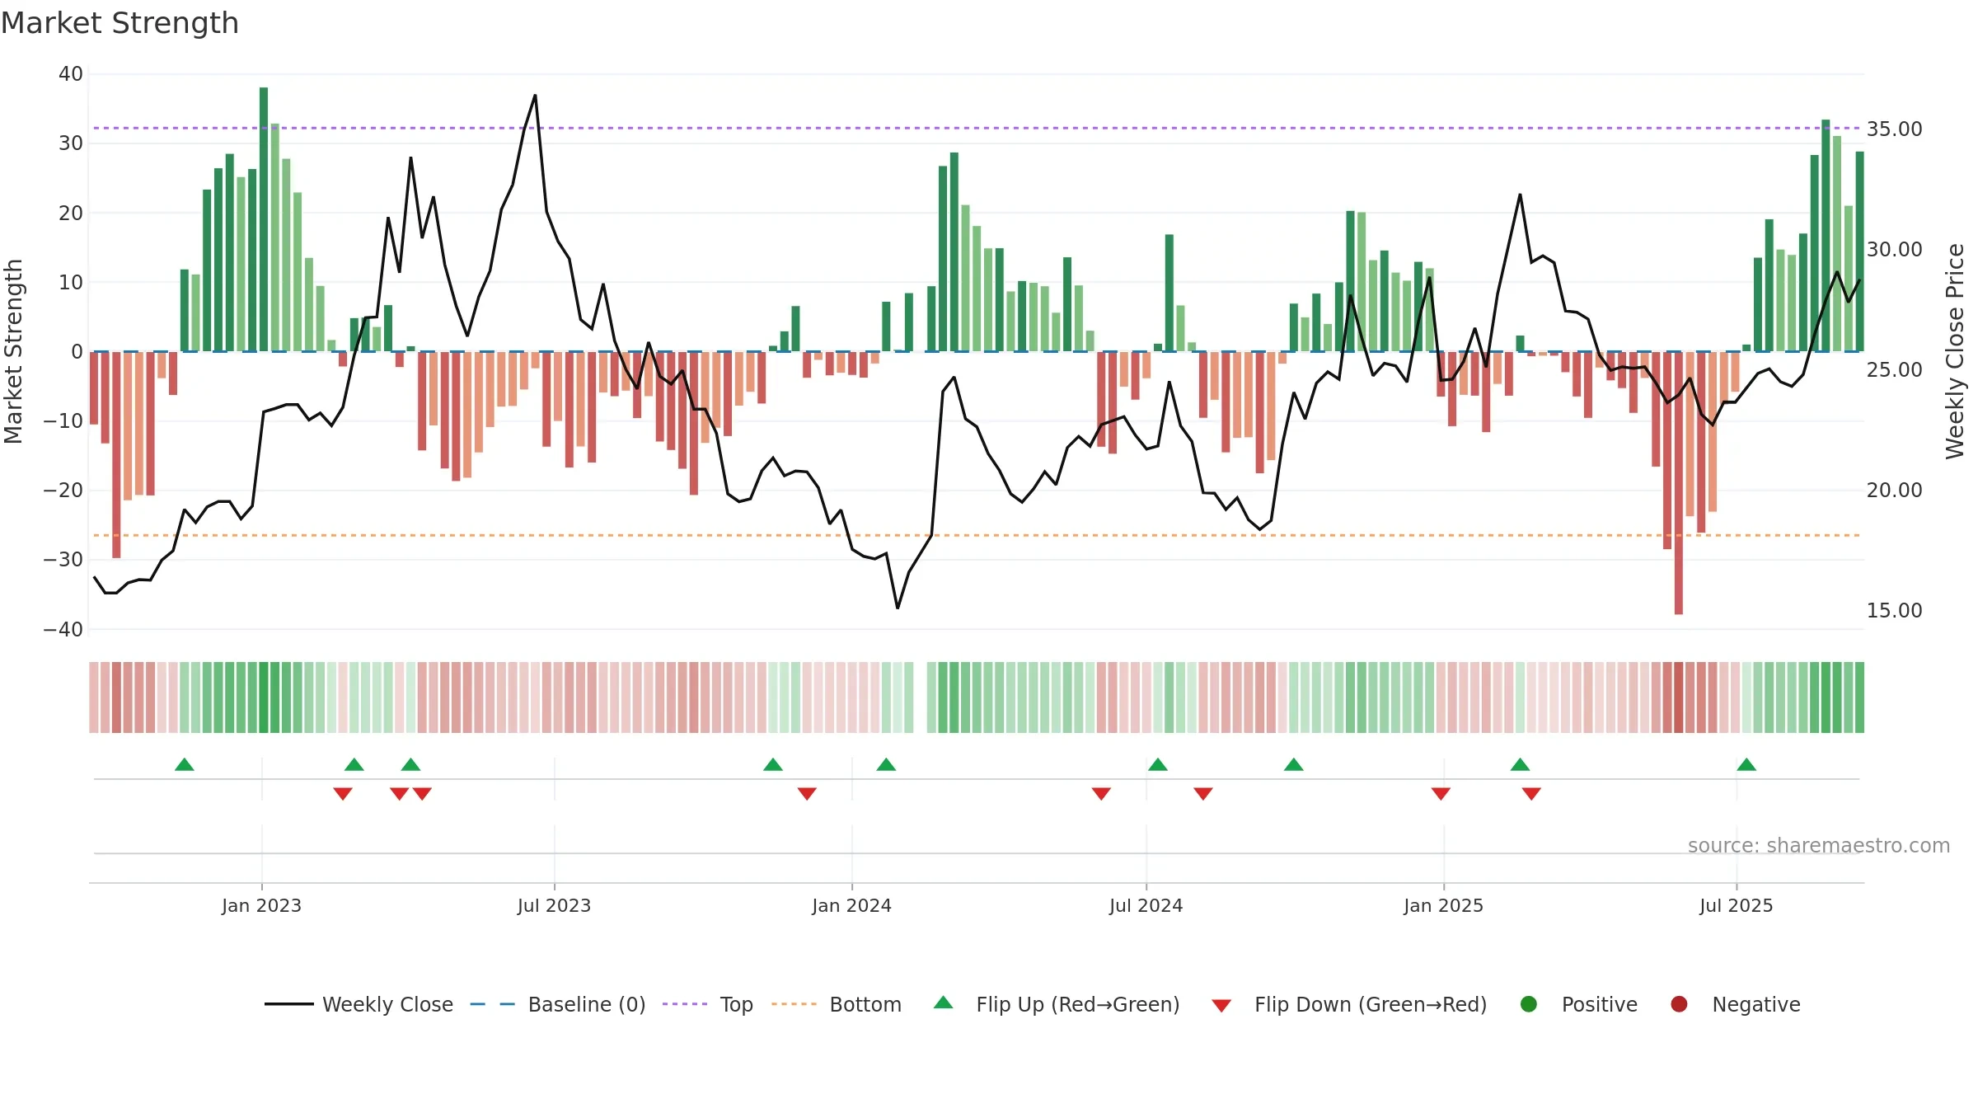The height and width of the screenshot is (1113, 1978).
Task: Select the Flip Up marker just after Jan 2024
Action: [886, 764]
